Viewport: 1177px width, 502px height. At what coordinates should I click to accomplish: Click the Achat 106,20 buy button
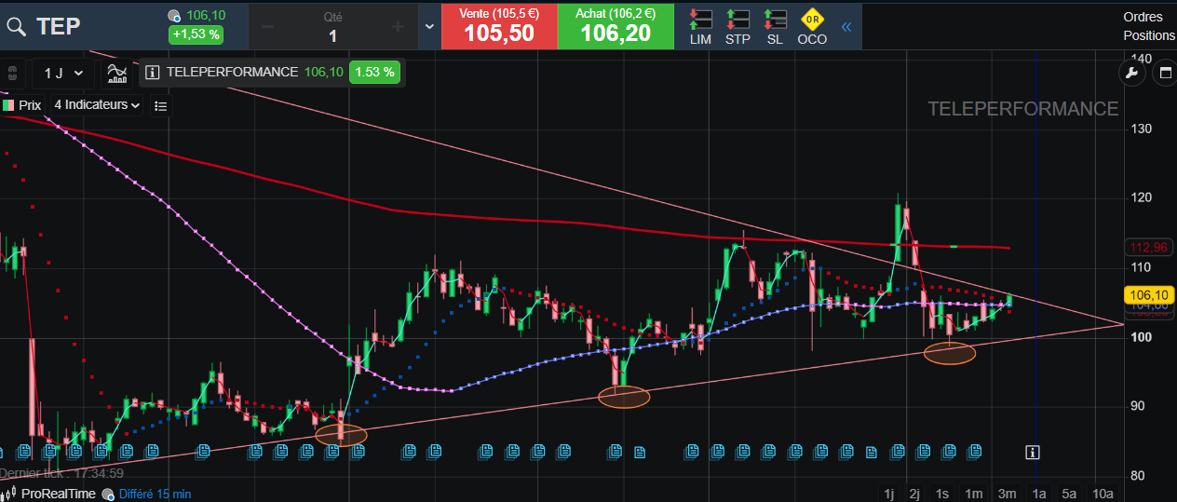click(x=616, y=25)
